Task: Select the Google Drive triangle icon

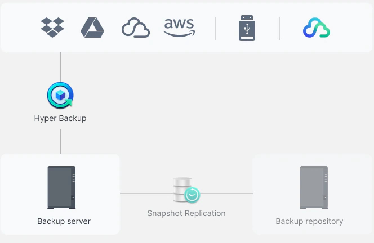Action: point(92,28)
